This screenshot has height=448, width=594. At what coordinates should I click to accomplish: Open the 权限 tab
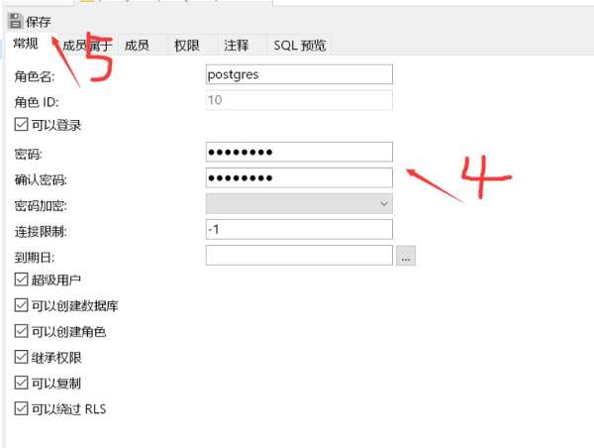coord(186,46)
